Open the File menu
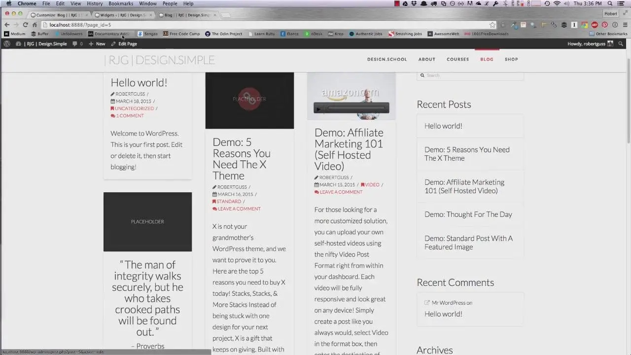This screenshot has width=631, height=355. pyautogui.click(x=46, y=3)
